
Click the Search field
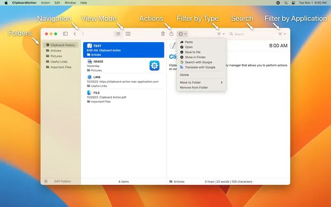(251, 34)
